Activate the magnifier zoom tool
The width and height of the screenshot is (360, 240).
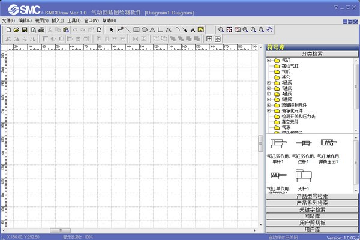[x=221, y=29]
